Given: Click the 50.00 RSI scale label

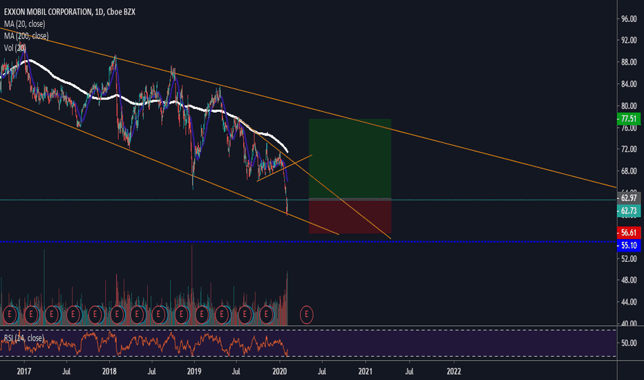Looking at the screenshot, I should click(x=629, y=343).
